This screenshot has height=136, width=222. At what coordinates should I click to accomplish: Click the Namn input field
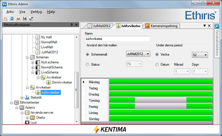(x=117, y=39)
